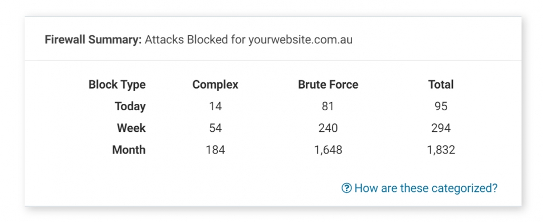Click Month's Total value 1,832
The width and height of the screenshot is (543, 222).
tap(441, 150)
